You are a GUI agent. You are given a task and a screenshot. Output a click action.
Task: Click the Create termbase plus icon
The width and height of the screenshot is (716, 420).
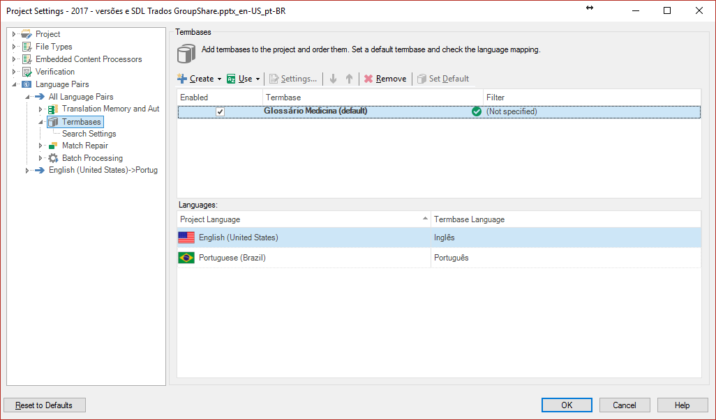[x=182, y=79]
